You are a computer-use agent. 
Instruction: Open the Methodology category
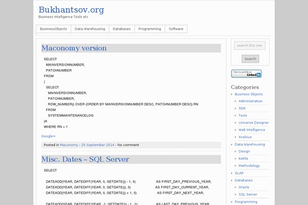249,166
